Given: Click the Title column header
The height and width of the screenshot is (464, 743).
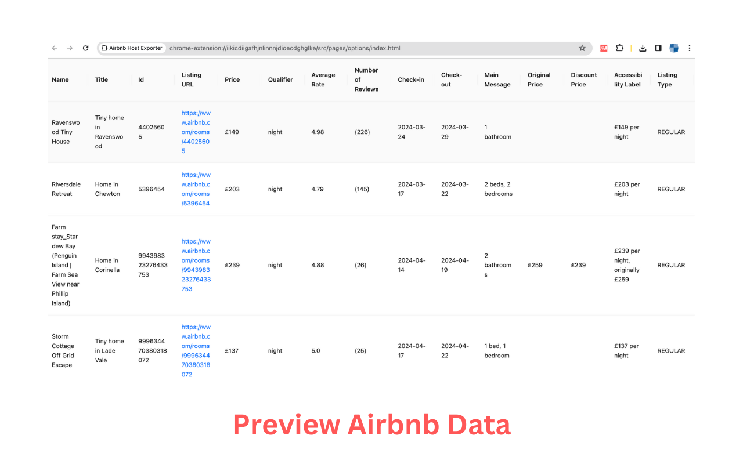Looking at the screenshot, I should (x=102, y=79).
